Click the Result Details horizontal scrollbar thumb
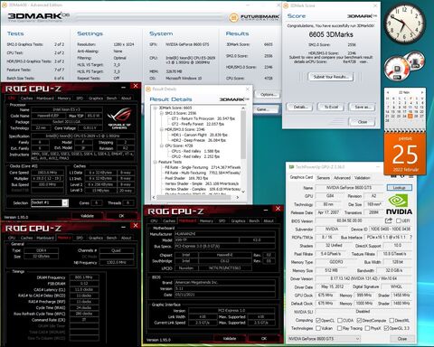434x347 pixels. click(x=193, y=197)
